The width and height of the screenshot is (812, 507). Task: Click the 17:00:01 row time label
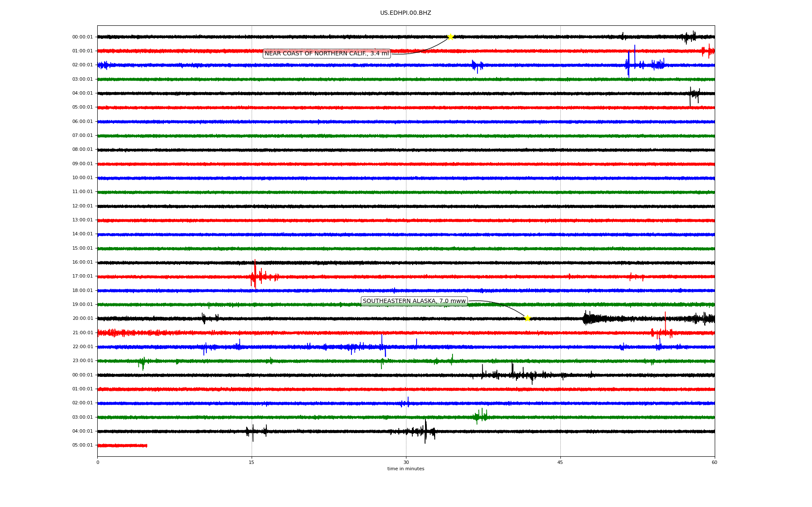click(x=82, y=276)
